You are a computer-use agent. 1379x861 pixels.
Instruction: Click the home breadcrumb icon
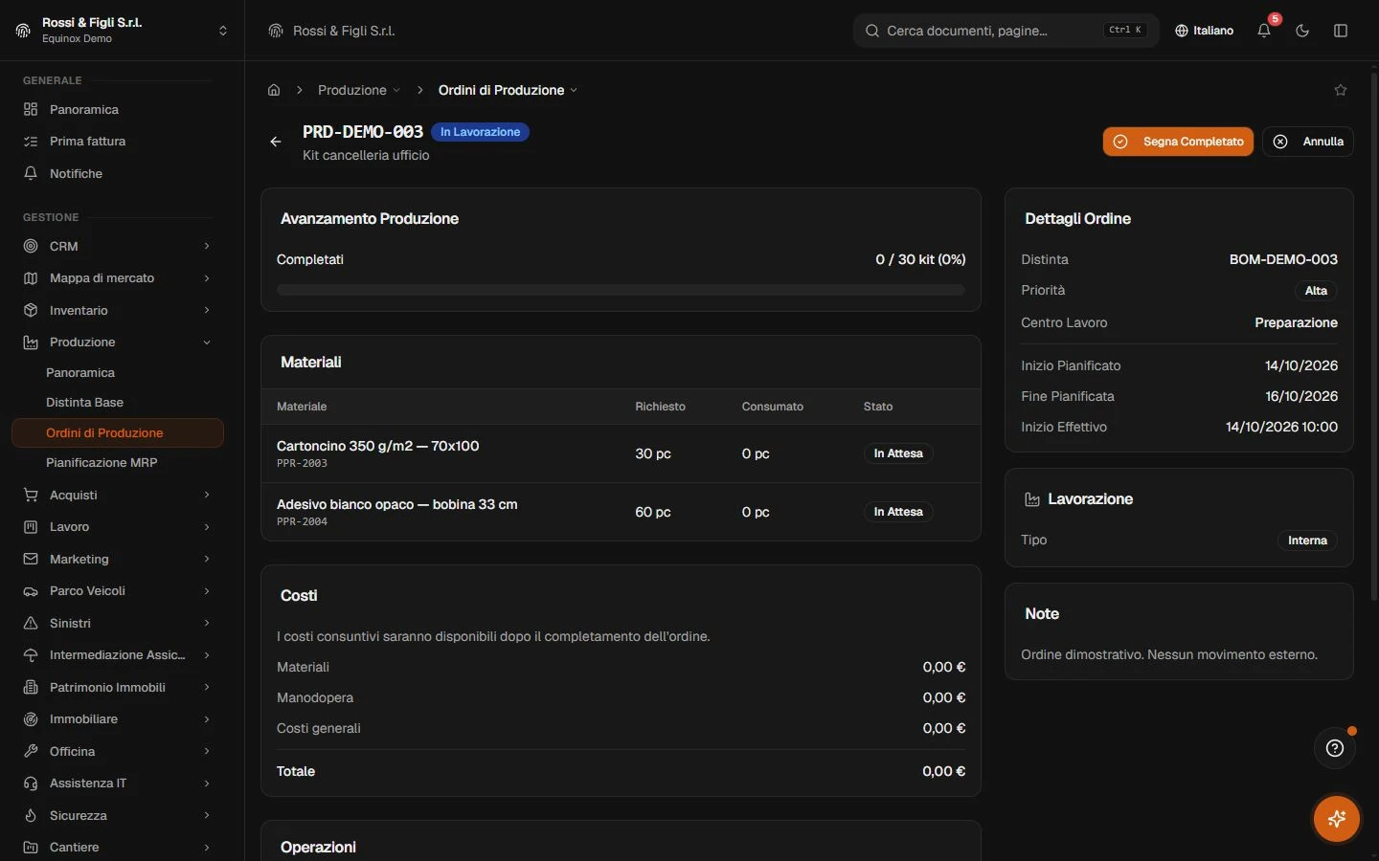pos(274,90)
